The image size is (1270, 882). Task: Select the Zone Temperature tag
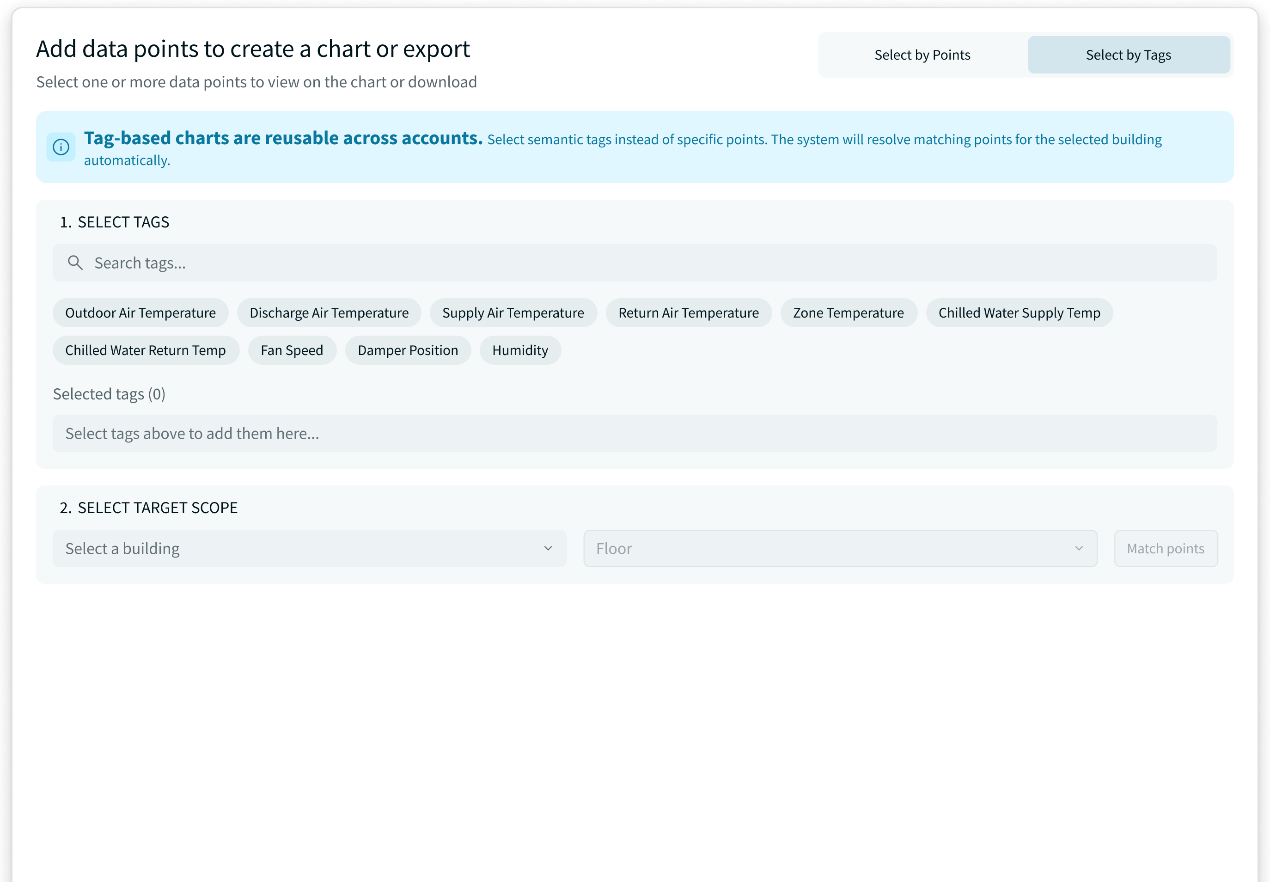(x=848, y=313)
